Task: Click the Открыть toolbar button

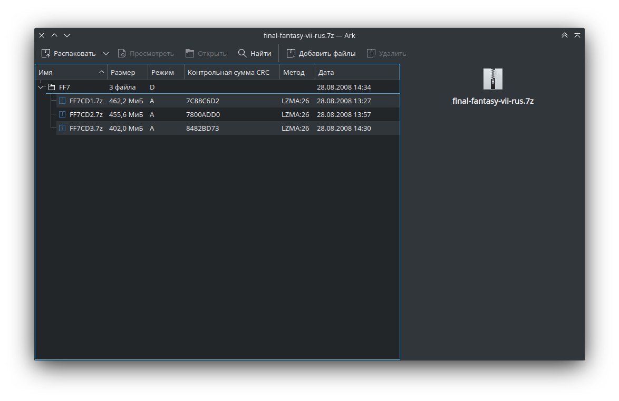Action: point(206,53)
